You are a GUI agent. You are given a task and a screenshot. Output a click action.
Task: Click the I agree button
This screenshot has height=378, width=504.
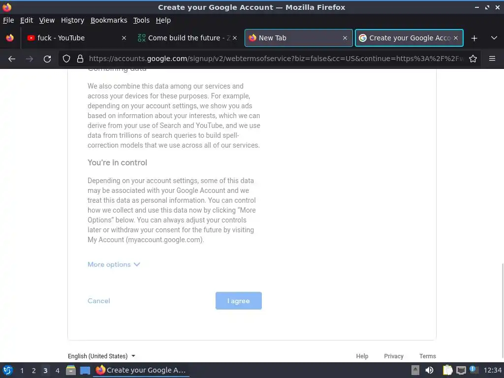[239, 301]
